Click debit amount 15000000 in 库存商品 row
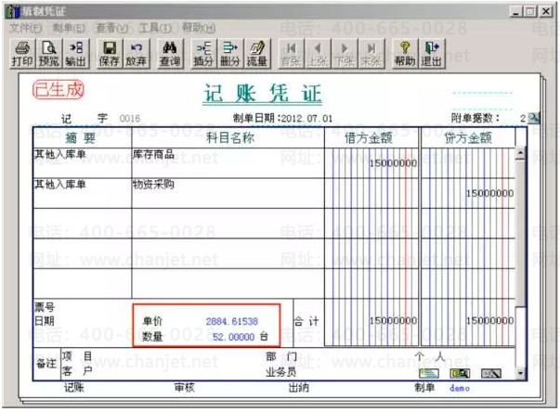The width and height of the screenshot is (560, 412). [x=393, y=163]
